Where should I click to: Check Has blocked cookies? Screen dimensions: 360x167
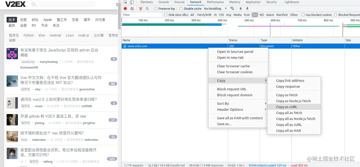[303, 15]
